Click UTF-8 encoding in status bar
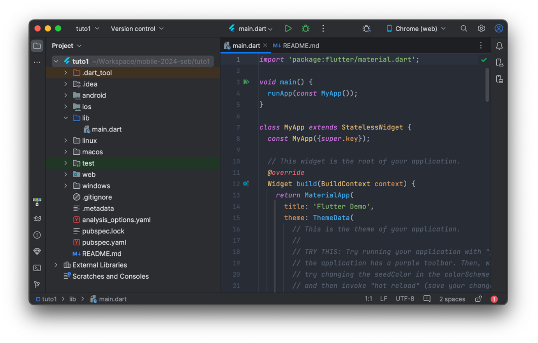 tap(405, 299)
